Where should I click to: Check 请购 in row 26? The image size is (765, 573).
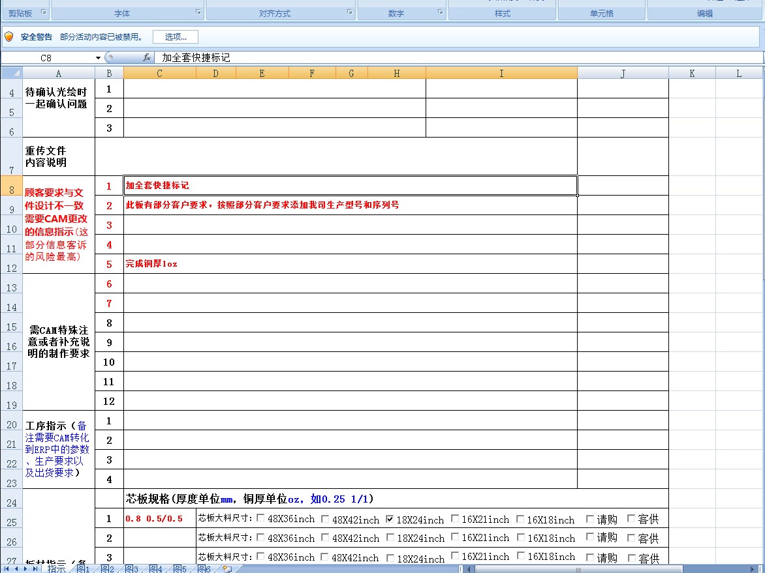click(590, 536)
